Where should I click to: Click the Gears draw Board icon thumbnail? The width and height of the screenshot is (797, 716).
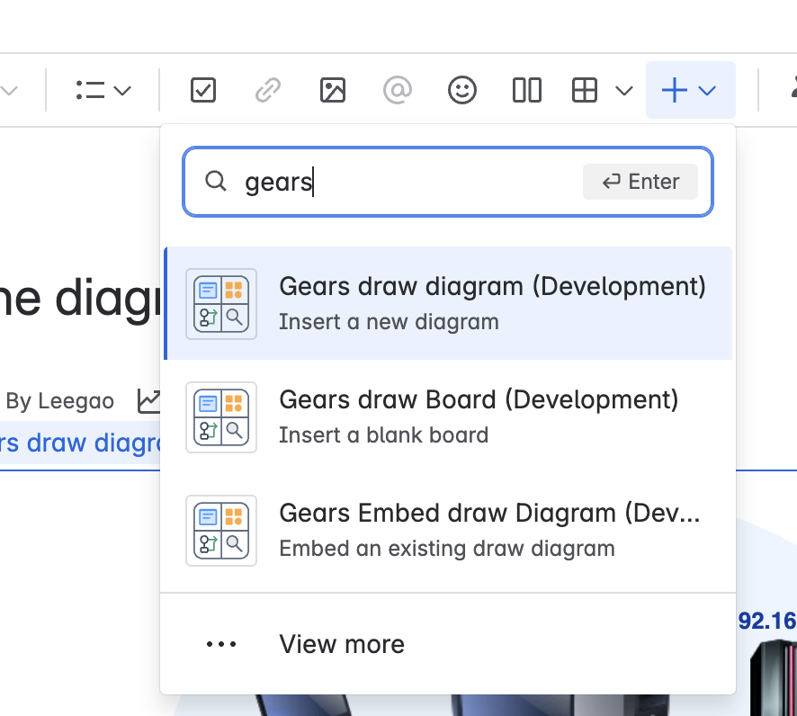(221, 417)
